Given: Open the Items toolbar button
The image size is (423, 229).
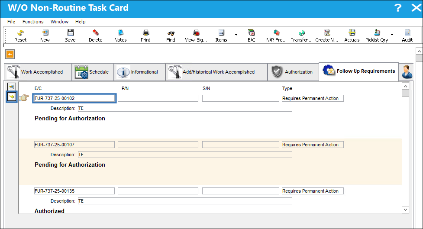Looking at the screenshot, I should (221, 36).
